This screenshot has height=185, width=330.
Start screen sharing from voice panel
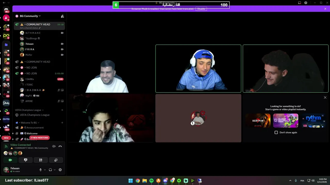[26, 160]
